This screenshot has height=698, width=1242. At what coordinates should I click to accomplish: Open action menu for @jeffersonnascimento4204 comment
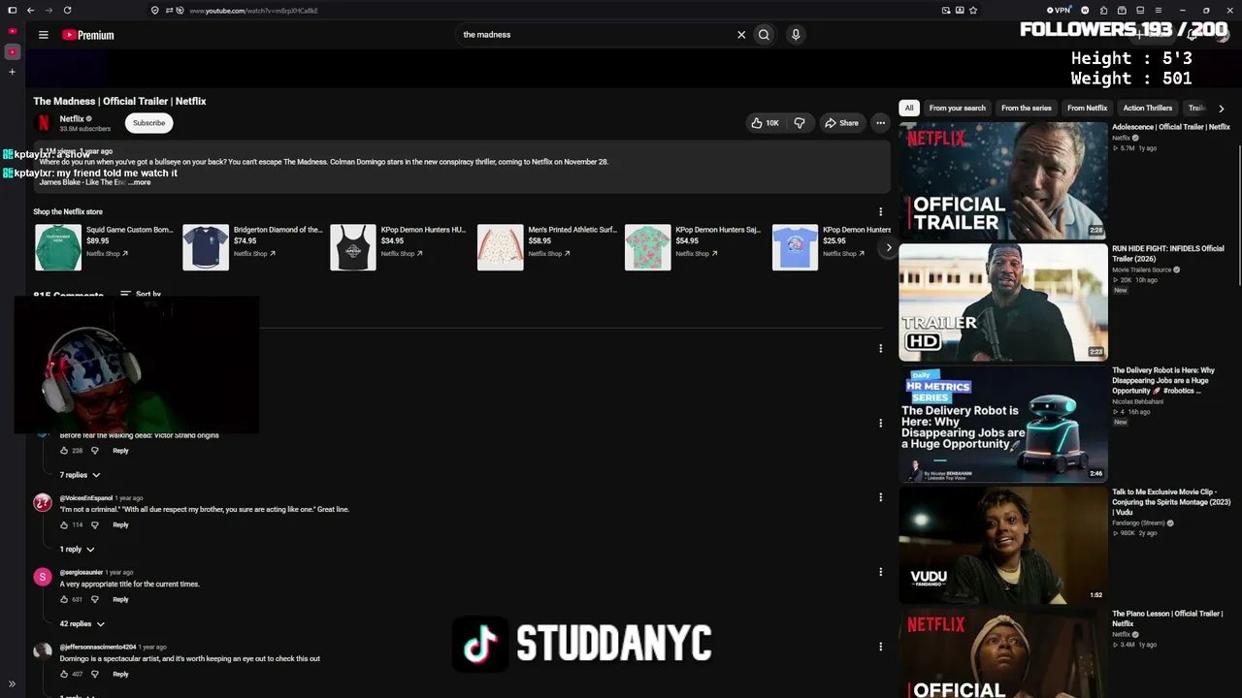point(881,647)
